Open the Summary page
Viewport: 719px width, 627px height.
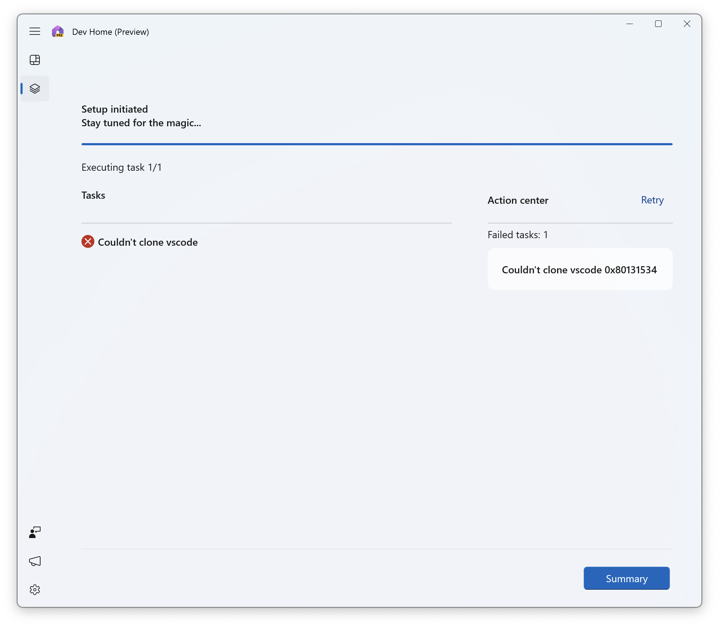coord(626,578)
